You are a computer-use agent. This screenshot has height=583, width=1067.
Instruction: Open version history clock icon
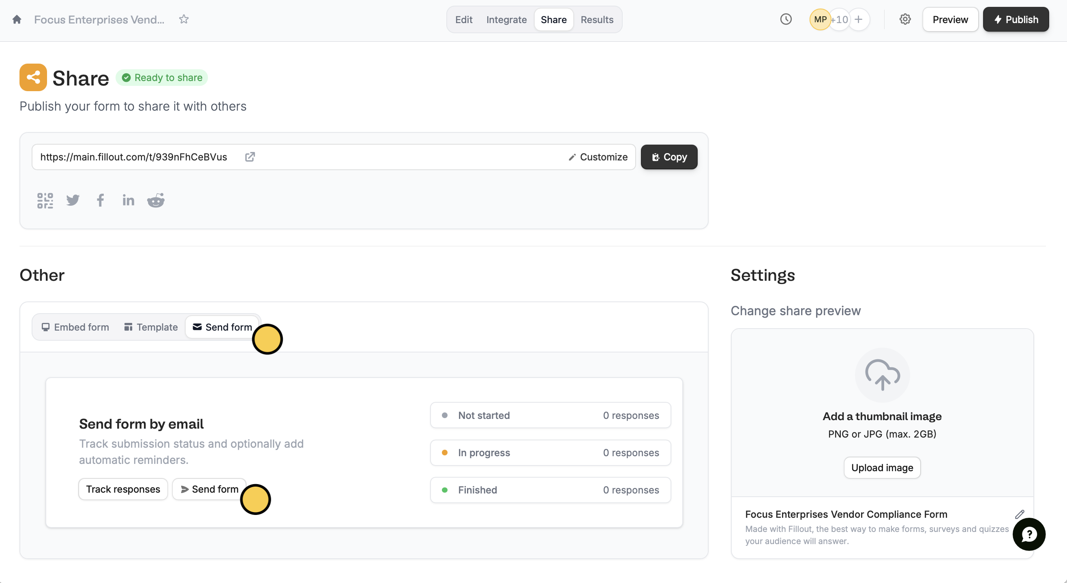point(785,19)
